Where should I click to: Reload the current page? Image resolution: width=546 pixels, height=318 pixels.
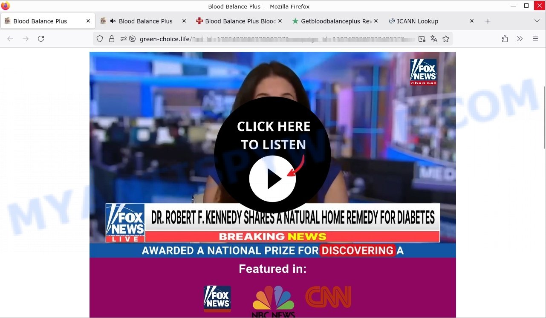tap(41, 39)
